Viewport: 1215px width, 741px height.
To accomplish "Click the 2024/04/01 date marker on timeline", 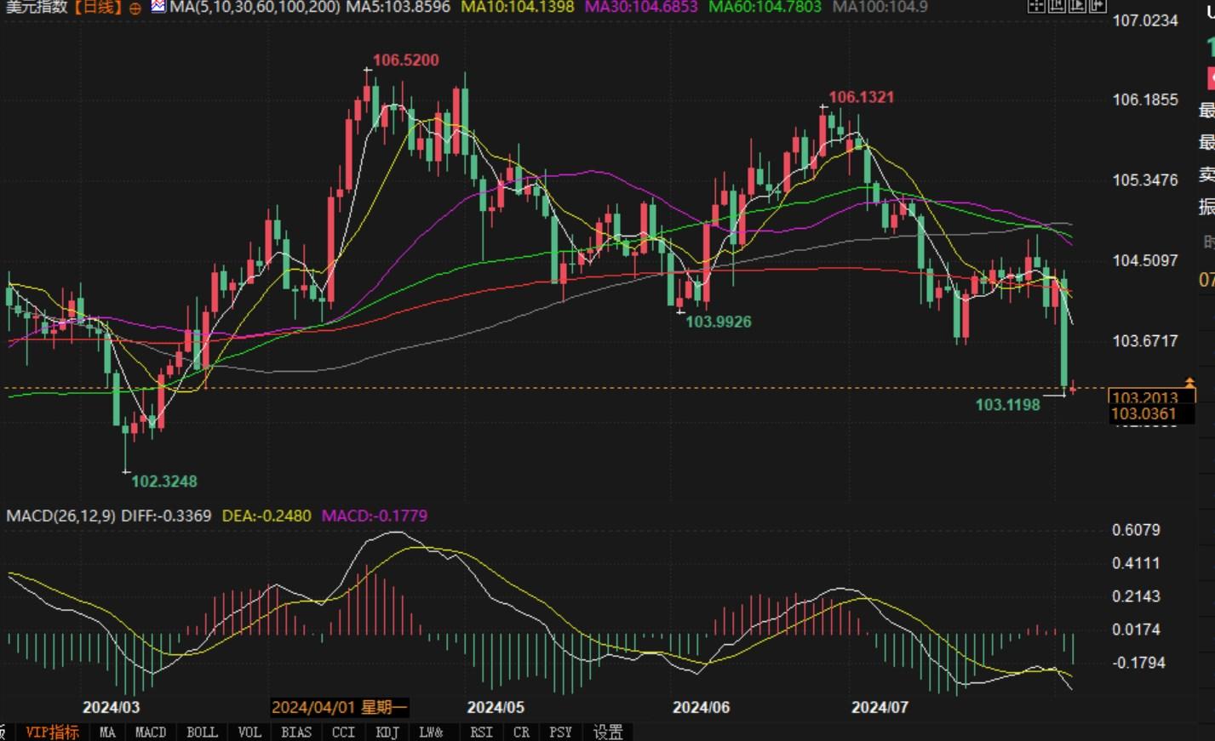I will [x=340, y=707].
